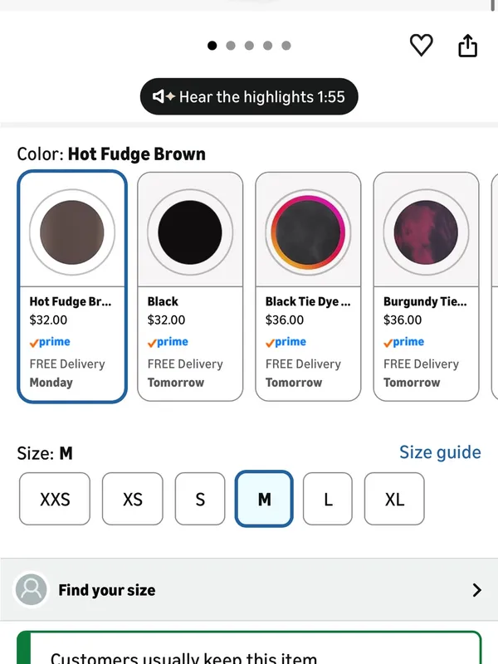The width and height of the screenshot is (498, 664).
Task: Select size XXS
Action: (x=55, y=499)
